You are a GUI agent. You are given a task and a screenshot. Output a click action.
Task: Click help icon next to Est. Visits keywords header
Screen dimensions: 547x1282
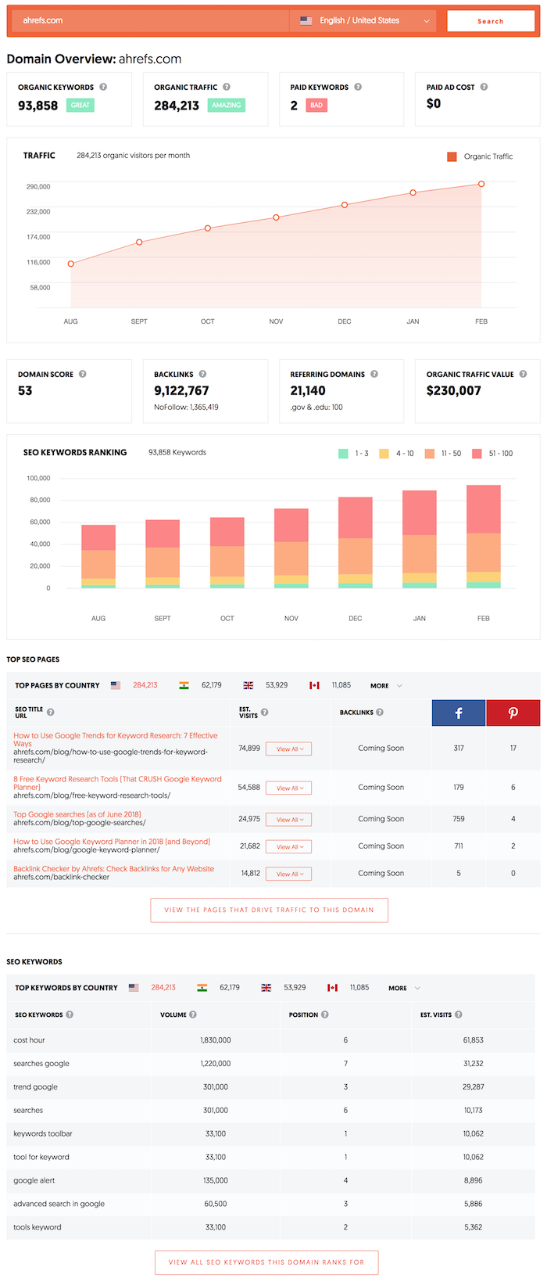point(459,1014)
